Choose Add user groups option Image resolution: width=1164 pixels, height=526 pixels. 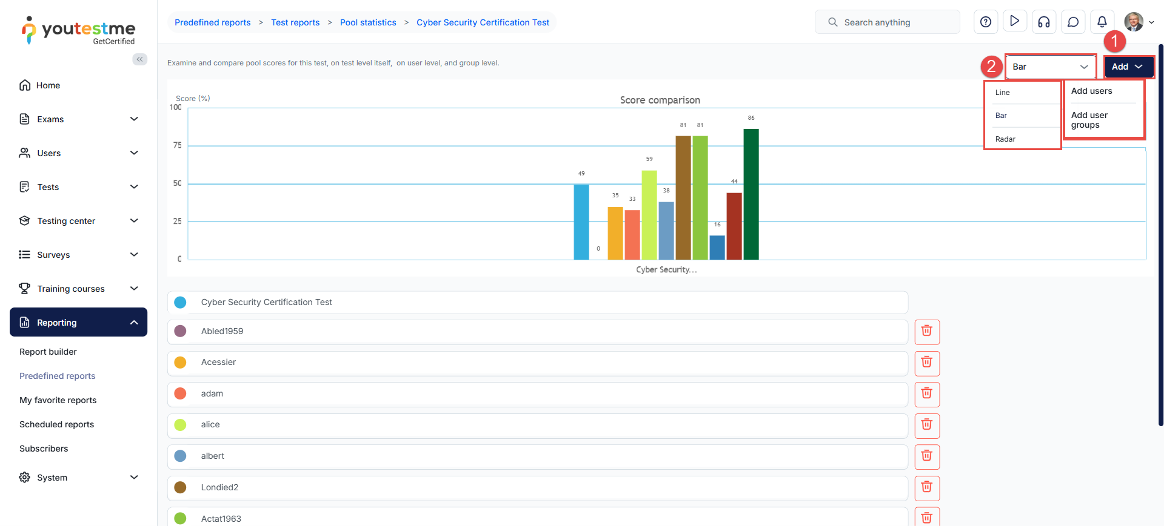[x=1090, y=120]
